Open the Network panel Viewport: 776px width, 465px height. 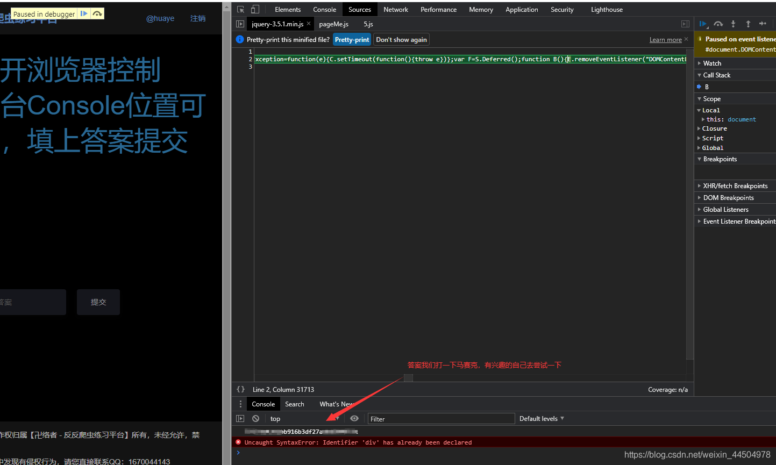[x=396, y=9]
